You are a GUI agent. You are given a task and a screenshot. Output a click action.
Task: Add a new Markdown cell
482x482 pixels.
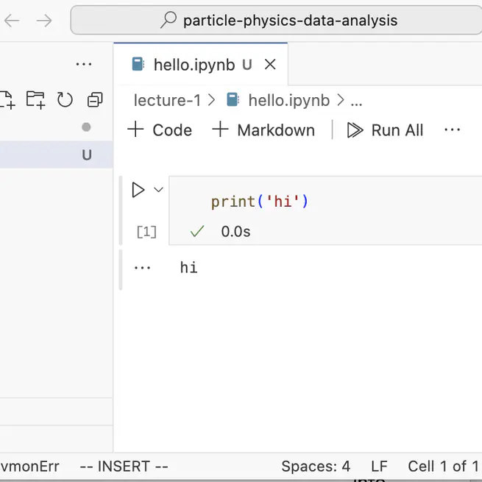(x=263, y=130)
